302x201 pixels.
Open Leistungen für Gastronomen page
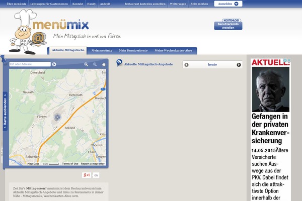(49, 4)
